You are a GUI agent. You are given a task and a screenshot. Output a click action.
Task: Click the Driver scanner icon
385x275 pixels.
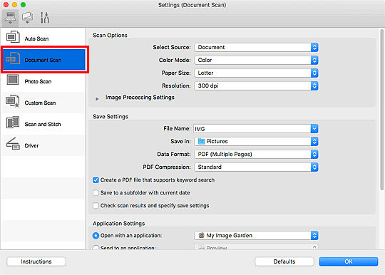[13, 144]
